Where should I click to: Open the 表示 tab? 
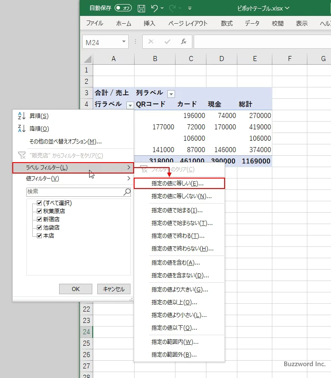point(301,23)
